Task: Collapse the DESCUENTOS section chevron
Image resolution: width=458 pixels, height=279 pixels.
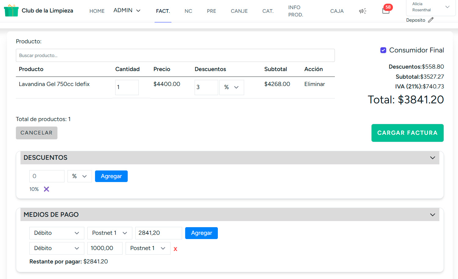Action: (x=433, y=158)
